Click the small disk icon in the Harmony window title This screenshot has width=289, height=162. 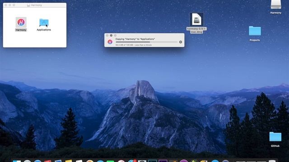click(28, 5)
